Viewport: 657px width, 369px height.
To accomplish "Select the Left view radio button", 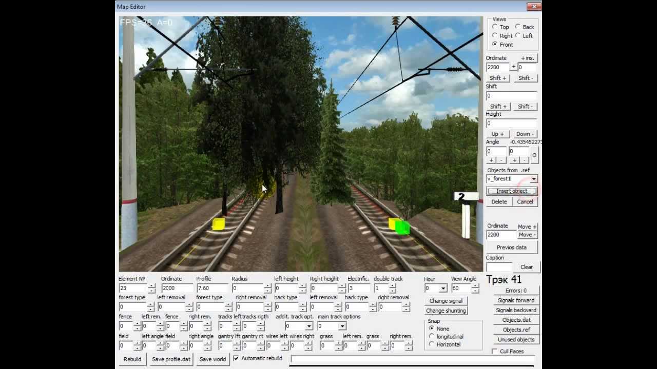I will point(518,35).
